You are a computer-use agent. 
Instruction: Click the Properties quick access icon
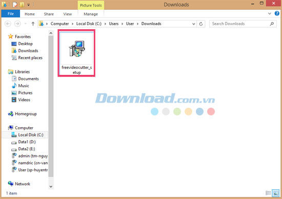pos(15,5)
